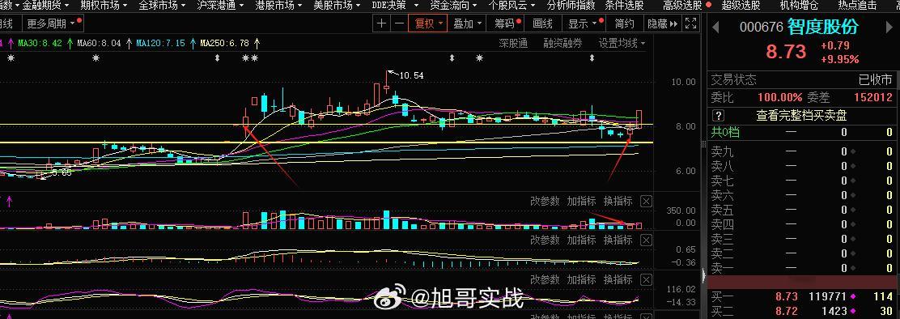Open the 复权 adjustment dropdown

428,23
